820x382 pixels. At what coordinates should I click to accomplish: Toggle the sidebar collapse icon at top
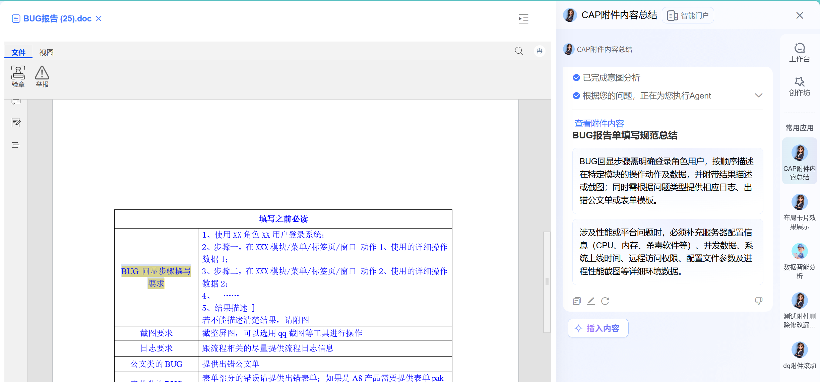(523, 18)
